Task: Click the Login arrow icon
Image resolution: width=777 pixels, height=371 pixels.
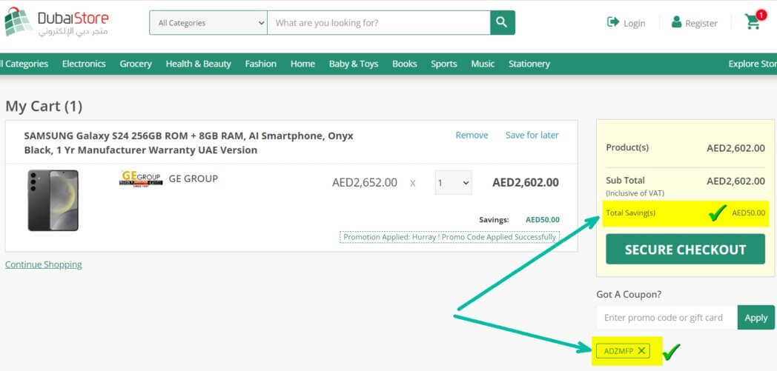Action: 613,22
